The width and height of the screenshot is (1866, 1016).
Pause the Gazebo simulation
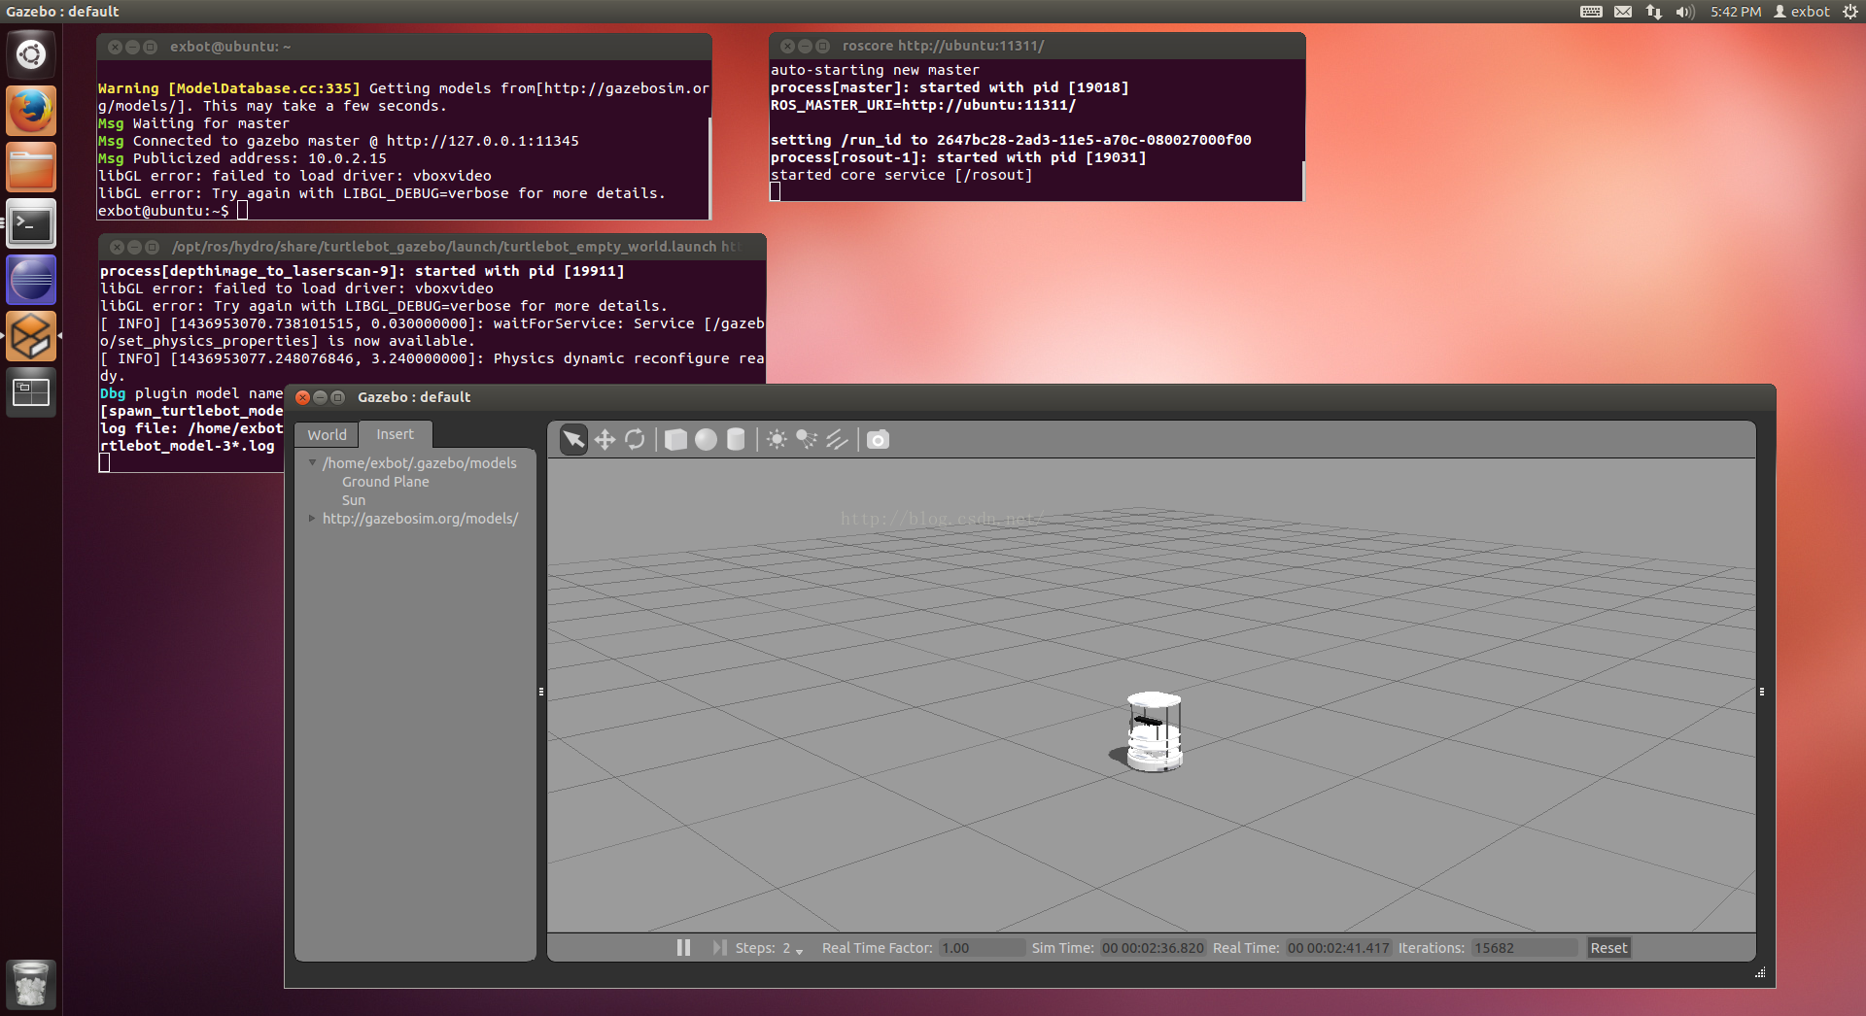point(683,947)
